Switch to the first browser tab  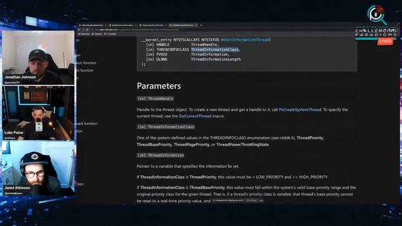pos(92,25)
